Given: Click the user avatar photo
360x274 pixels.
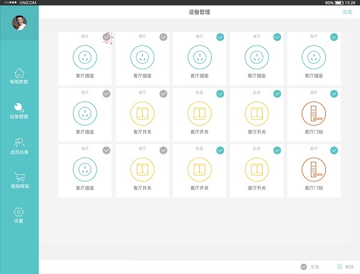Looking at the screenshot, I should coord(19,22).
